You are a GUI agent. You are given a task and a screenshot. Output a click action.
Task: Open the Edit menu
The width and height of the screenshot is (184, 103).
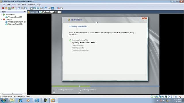(x=8, y=5)
